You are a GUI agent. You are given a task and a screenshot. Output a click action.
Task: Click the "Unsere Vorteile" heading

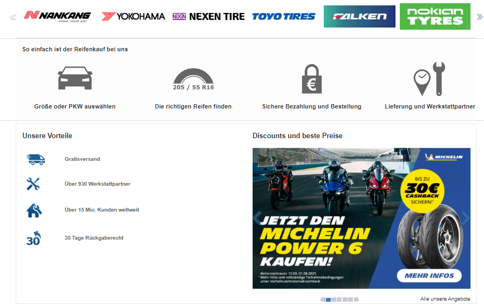point(47,136)
